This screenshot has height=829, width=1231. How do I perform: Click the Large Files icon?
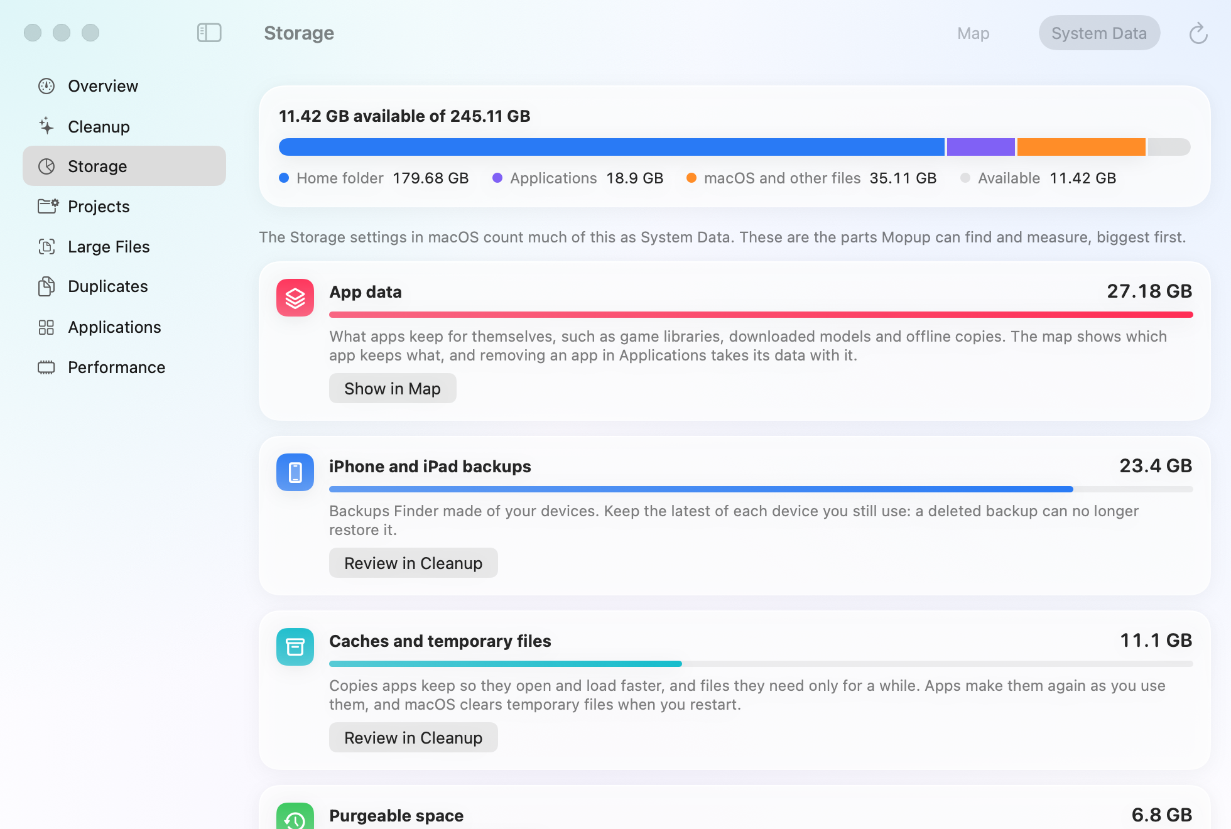click(46, 246)
